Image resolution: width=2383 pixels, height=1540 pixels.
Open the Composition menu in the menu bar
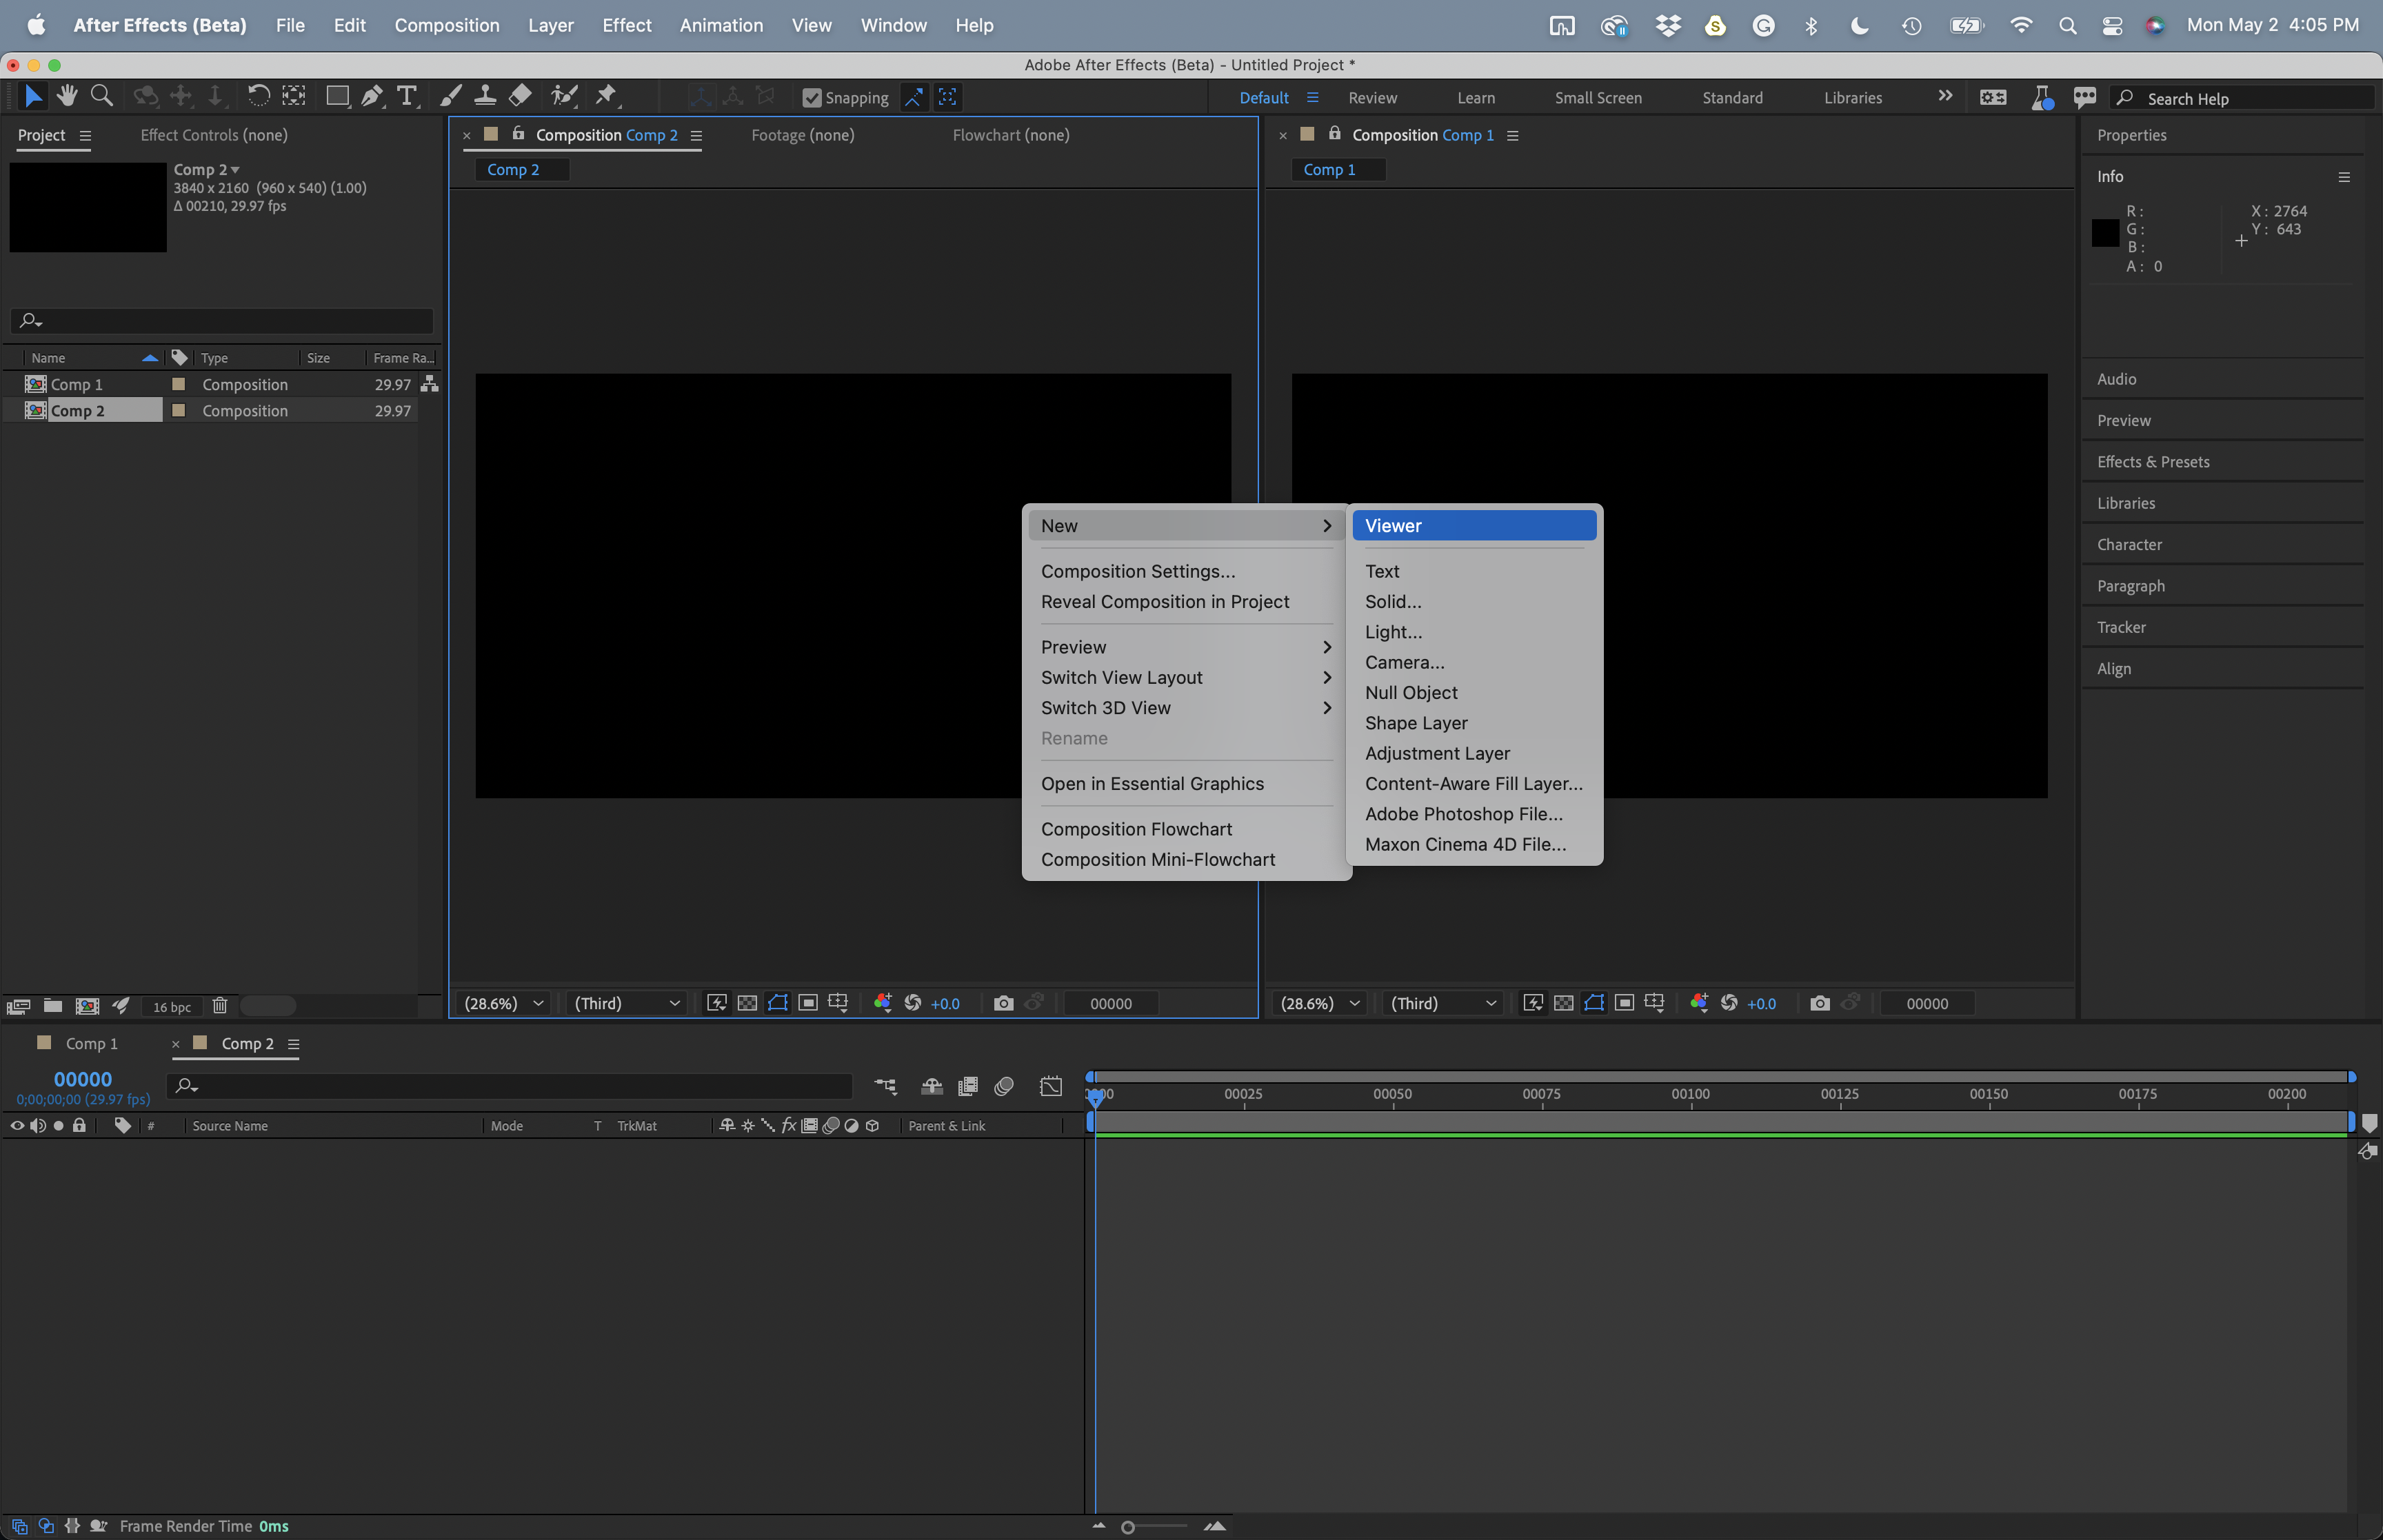447,25
